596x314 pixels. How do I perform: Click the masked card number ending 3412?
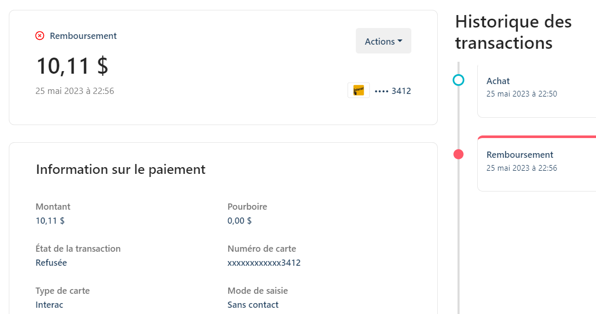point(393,91)
